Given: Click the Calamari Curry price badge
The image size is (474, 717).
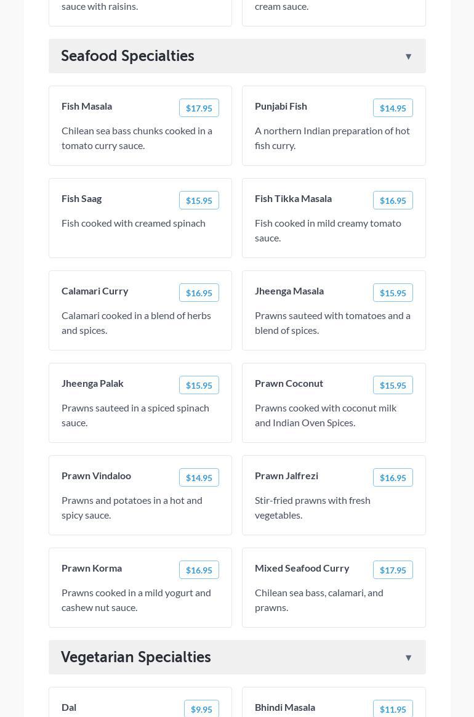Looking at the screenshot, I should click(x=199, y=293).
